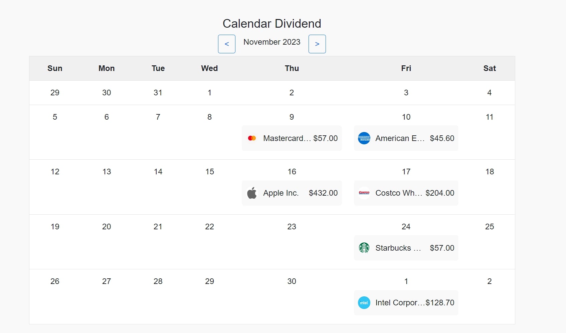Click the Wed column header
The height and width of the screenshot is (333, 566).
click(209, 68)
